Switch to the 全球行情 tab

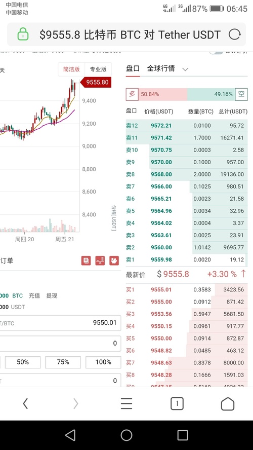click(161, 68)
